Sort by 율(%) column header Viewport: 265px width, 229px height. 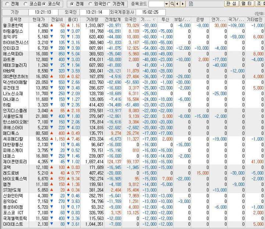[x=73, y=20]
